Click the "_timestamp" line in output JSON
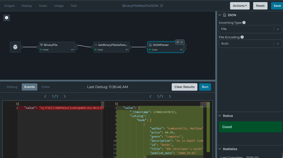Image resolution: width=283 pixels, height=158 pixels. click(153, 112)
